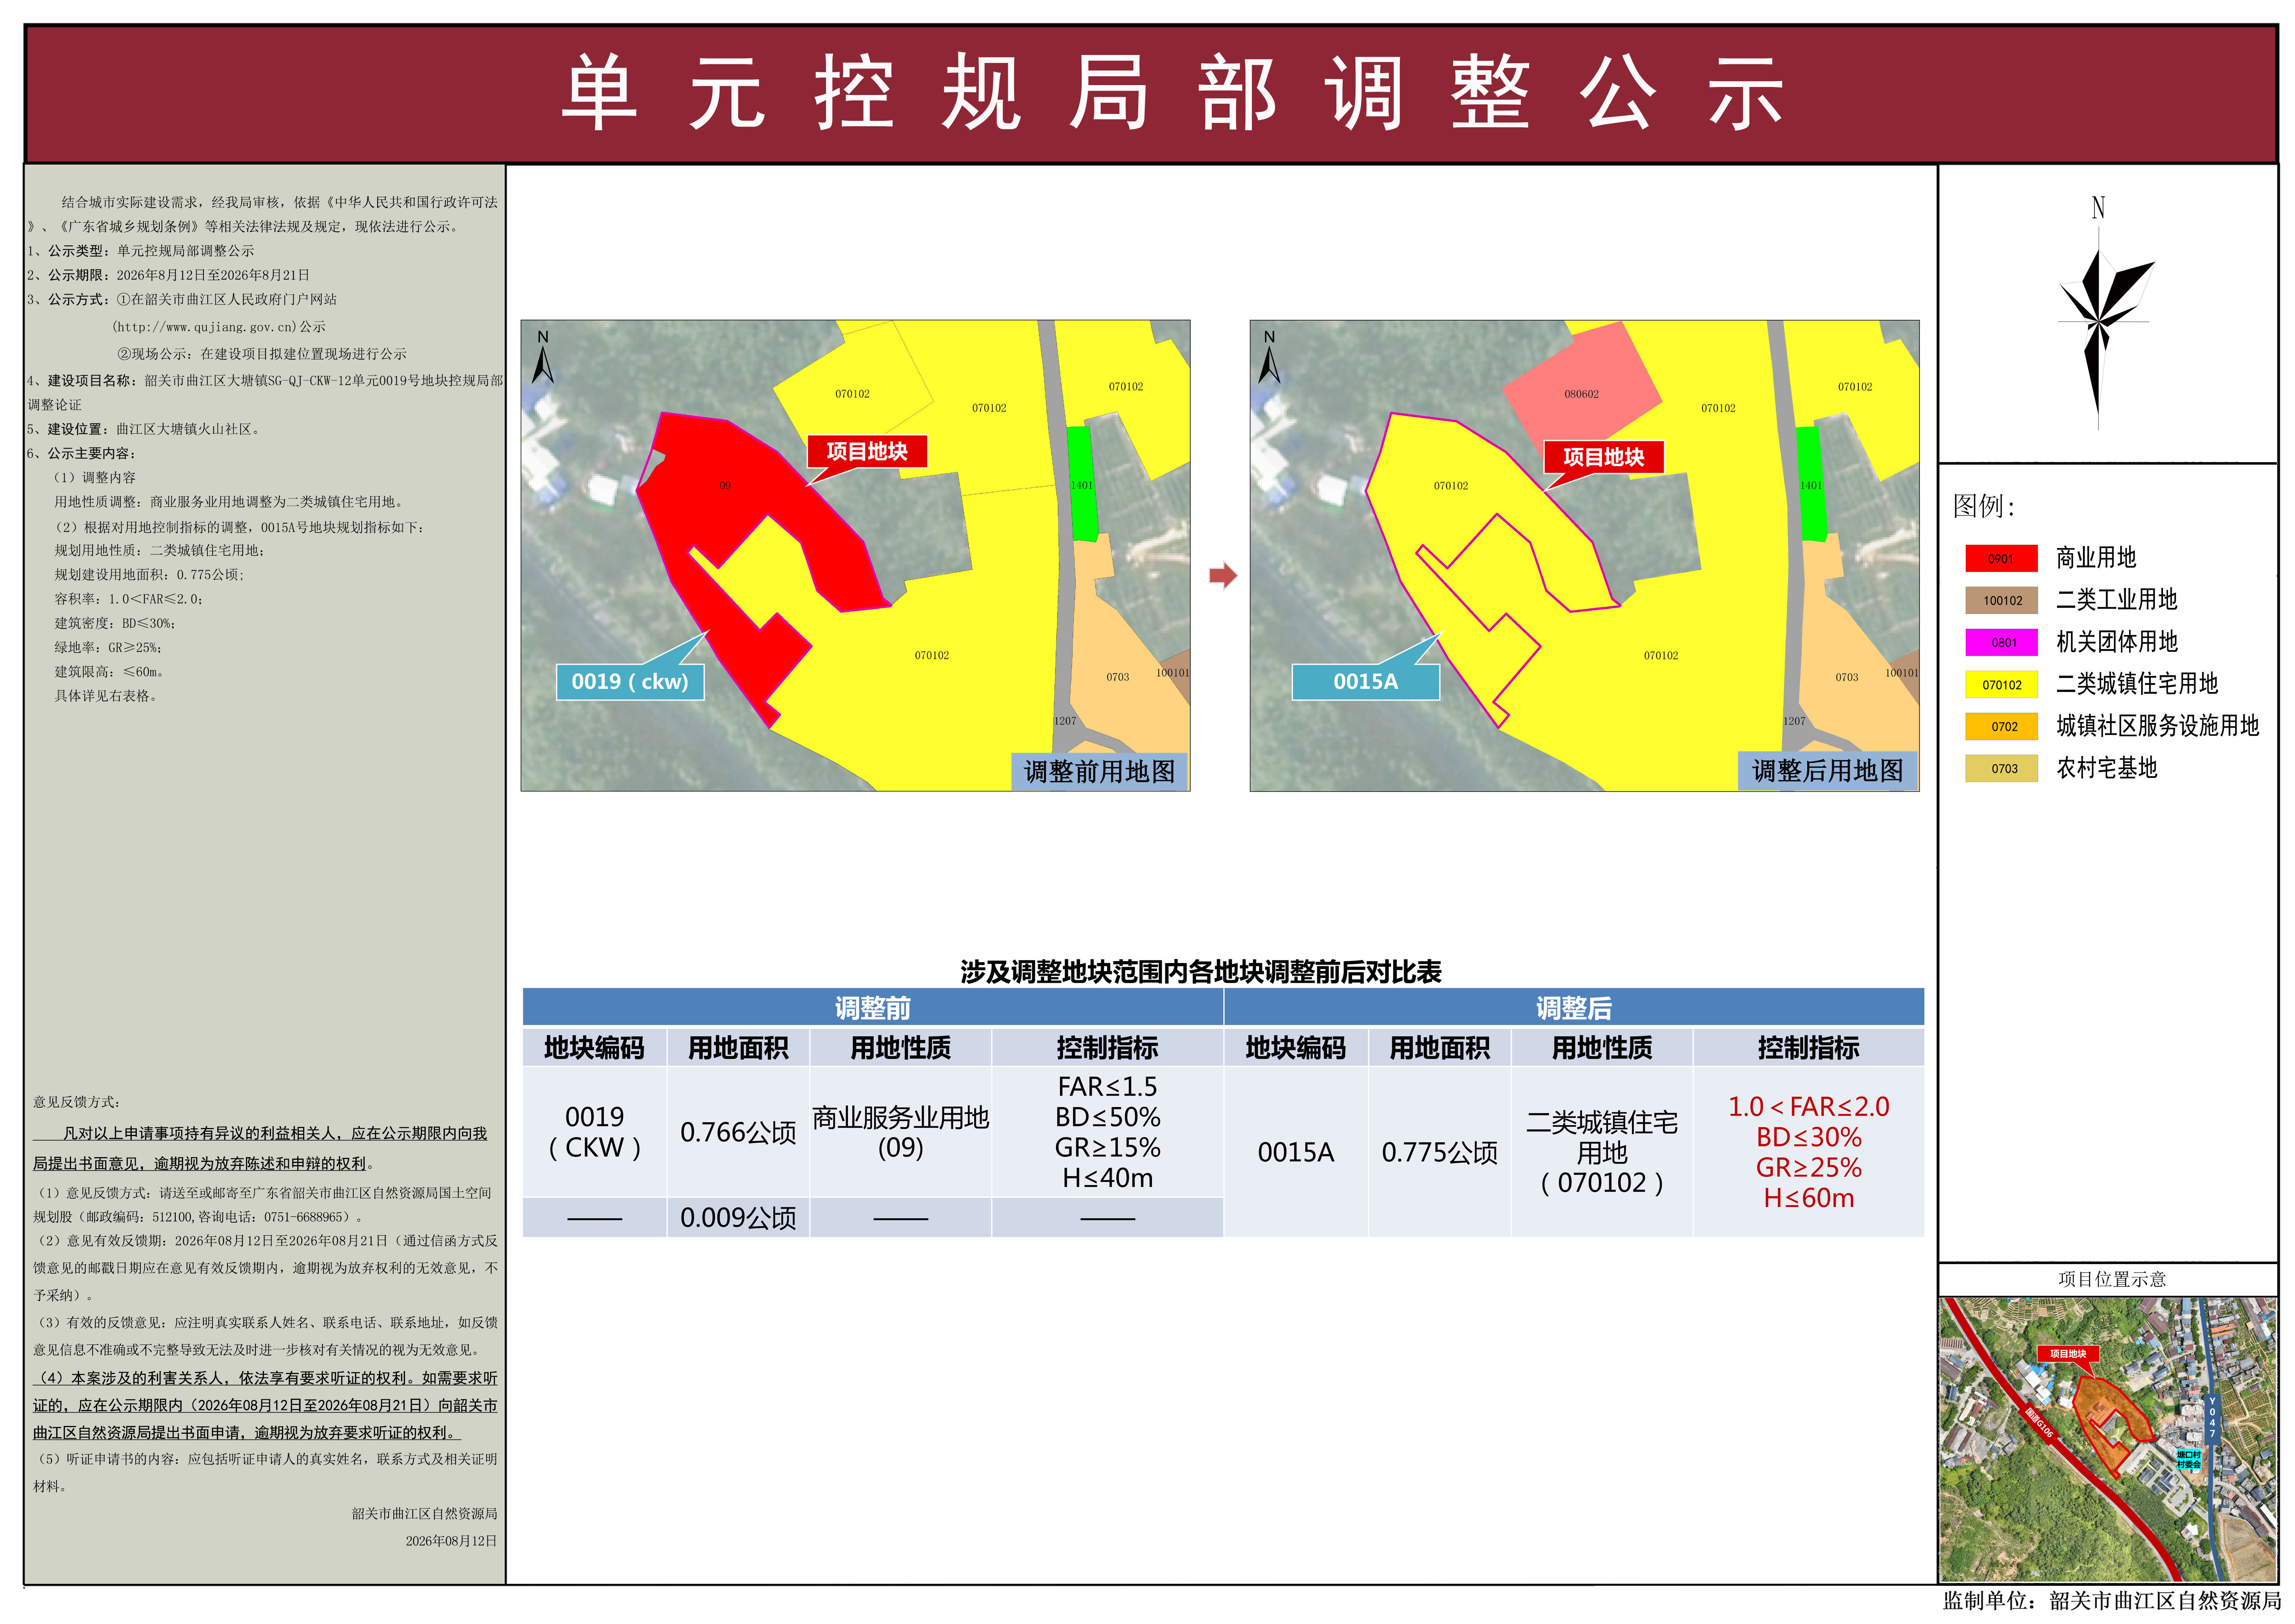Click the 农村宅基地 legend label
This screenshot has width=2295, height=1624.
click(2106, 768)
